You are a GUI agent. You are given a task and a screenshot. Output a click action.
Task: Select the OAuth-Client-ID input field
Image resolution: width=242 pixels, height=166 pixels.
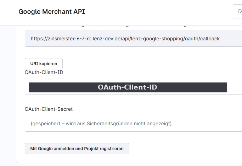point(133,86)
